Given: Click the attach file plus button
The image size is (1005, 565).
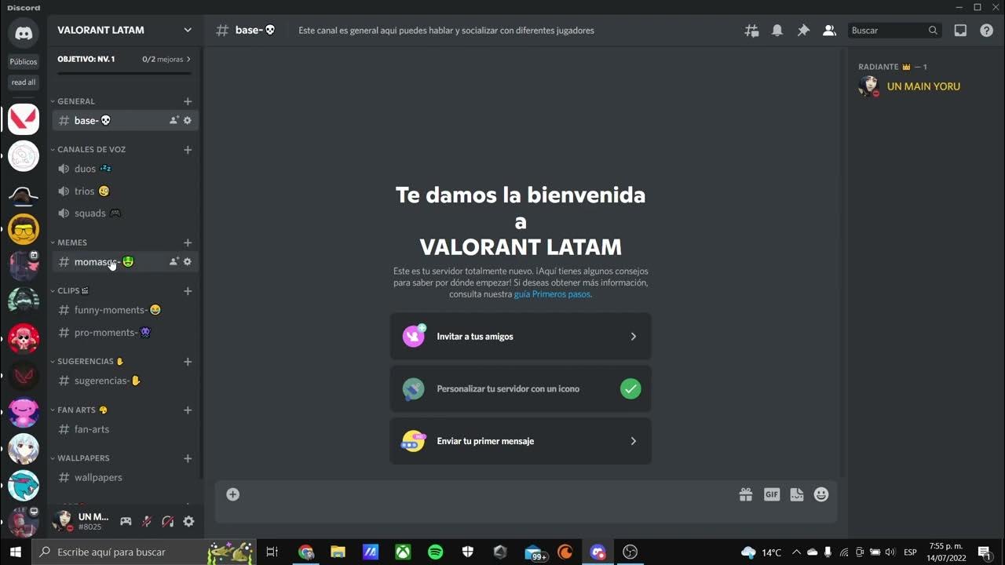Looking at the screenshot, I should 232,494.
